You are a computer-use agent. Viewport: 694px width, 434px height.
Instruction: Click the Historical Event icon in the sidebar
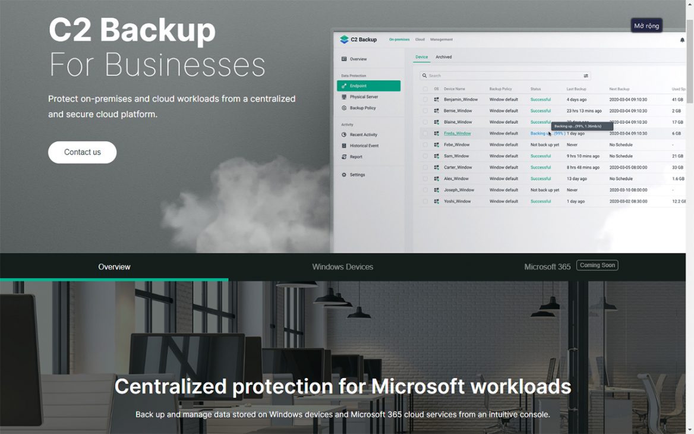click(344, 145)
